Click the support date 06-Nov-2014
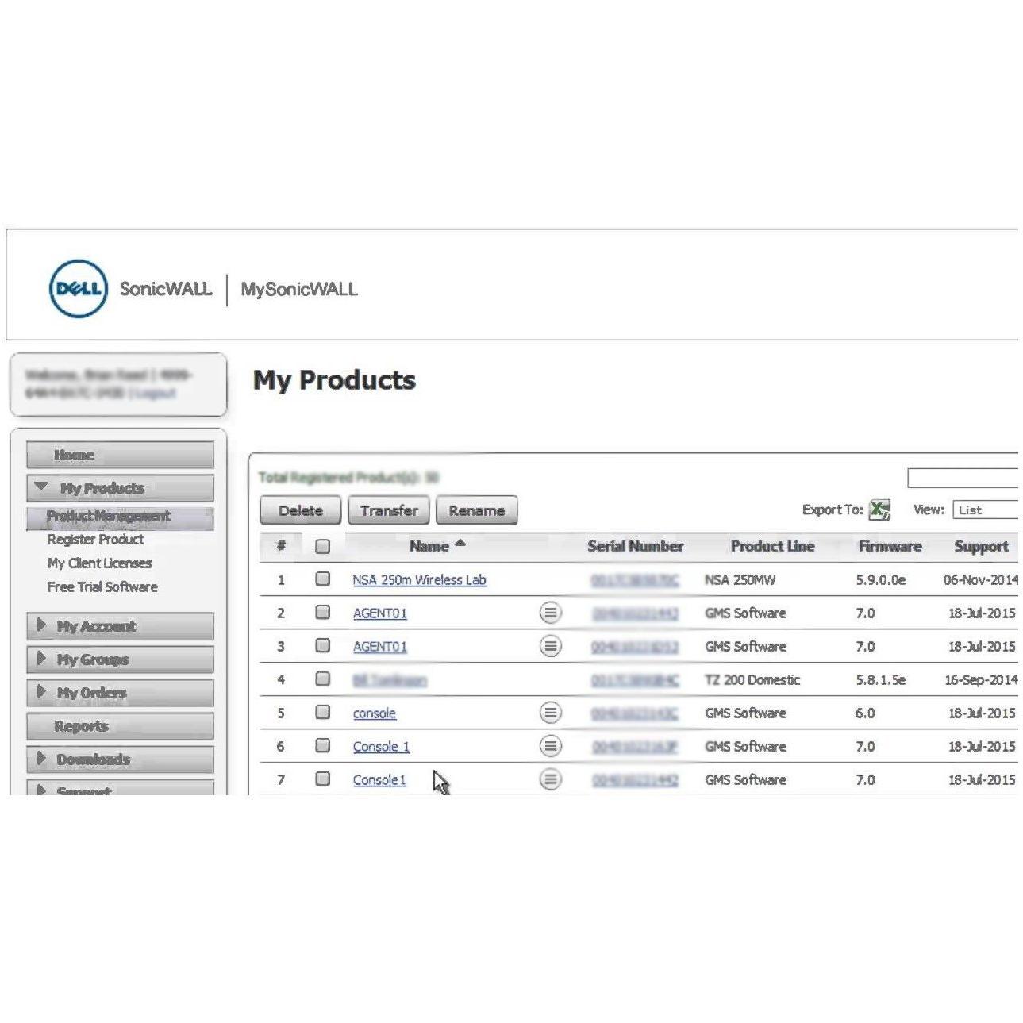1023x1023 pixels. 980,580
